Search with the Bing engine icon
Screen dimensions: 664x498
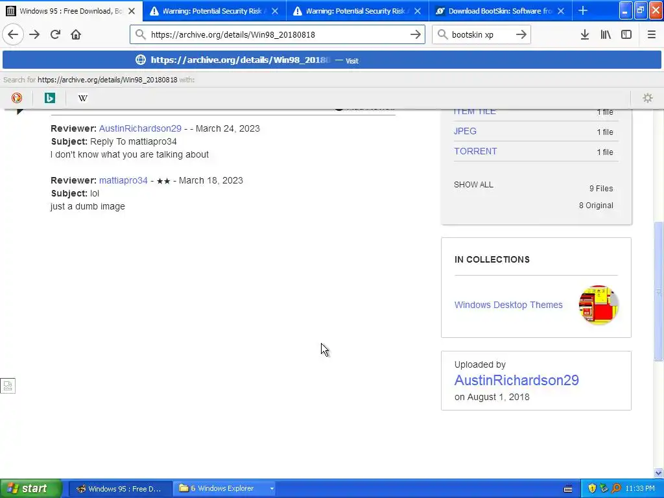click(x=49, y=98)
